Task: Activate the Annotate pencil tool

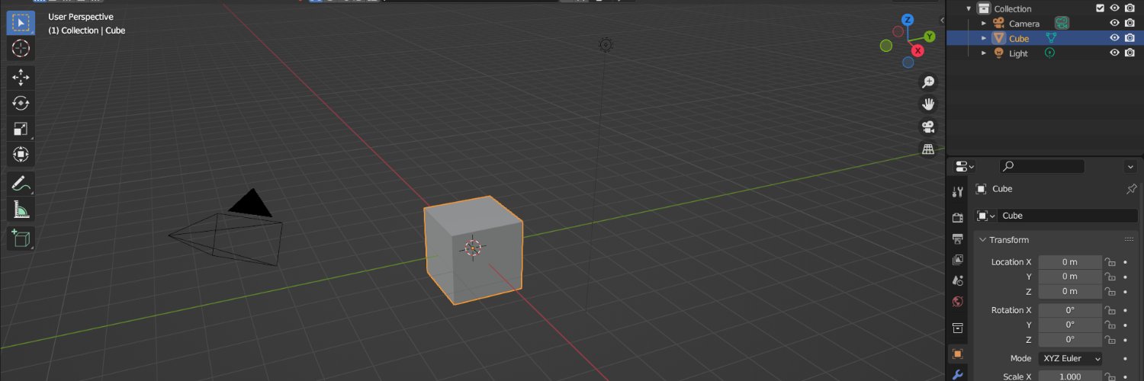Action: (21, 183)
